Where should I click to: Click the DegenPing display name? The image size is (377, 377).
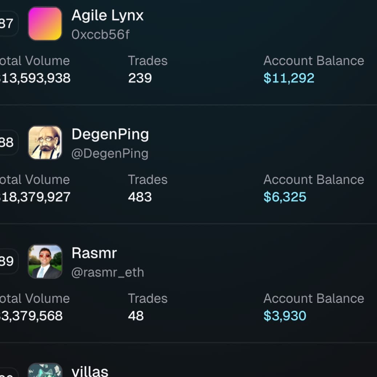[111, 134]
